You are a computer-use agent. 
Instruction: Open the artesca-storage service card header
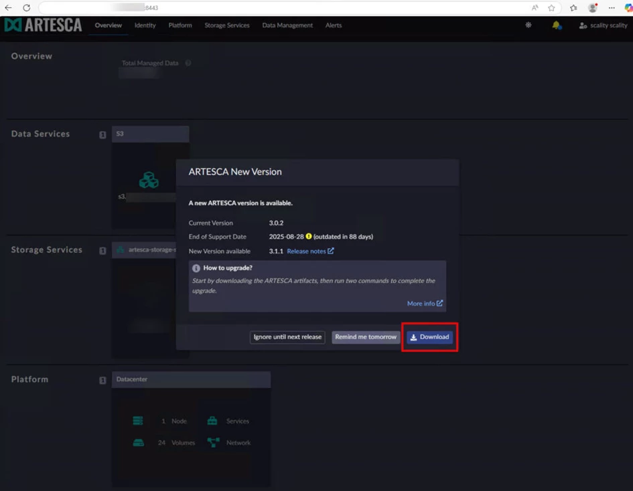tap(144, 250)
